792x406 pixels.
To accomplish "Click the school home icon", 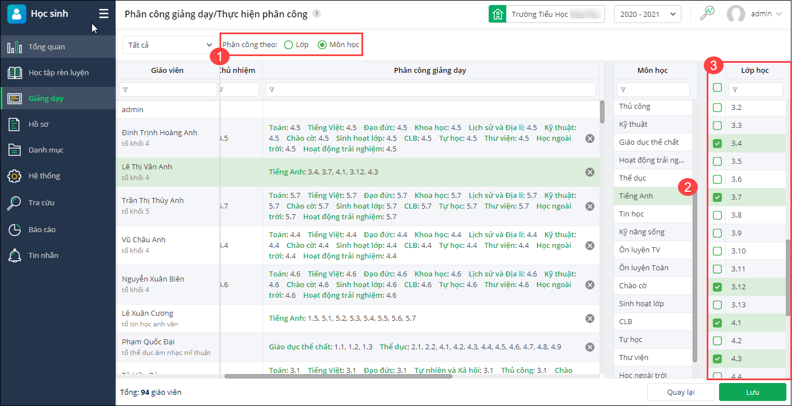I will [x=497, y=15].
